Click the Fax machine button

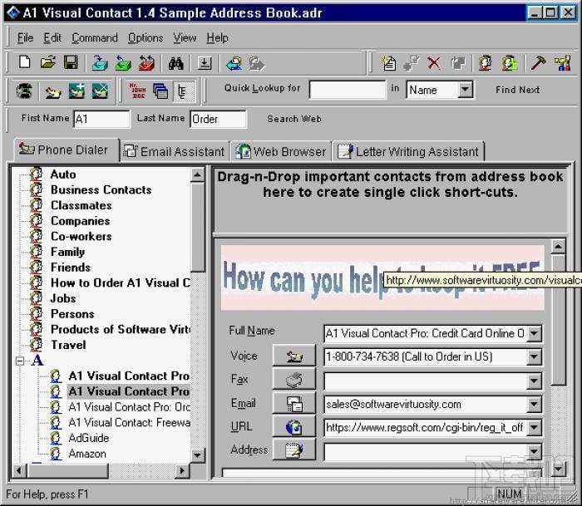point(294,380)
